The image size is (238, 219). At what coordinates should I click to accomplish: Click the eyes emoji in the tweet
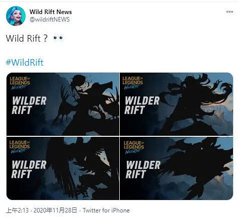pyautogui.click(x=58, y=38)
